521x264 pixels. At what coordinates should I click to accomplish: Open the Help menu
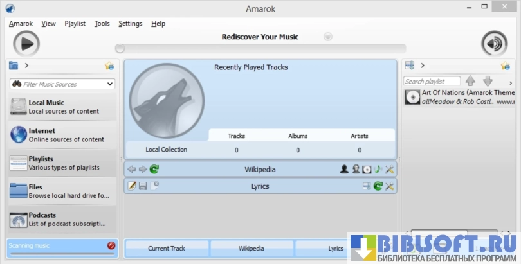(158, 24)
